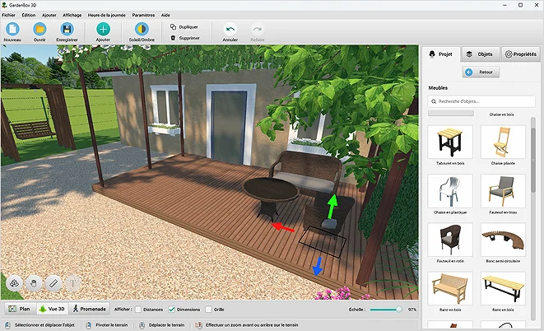Select the garden swing in 3D scene
This screenshot has width=544, height=331.
tap(32, 129)
